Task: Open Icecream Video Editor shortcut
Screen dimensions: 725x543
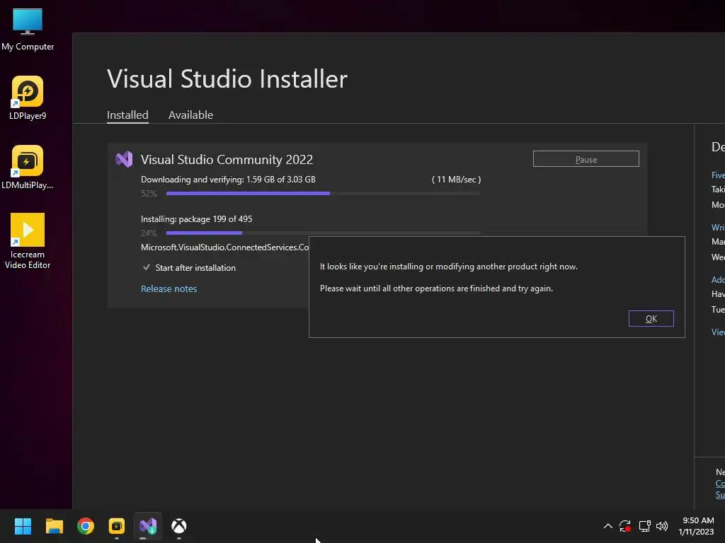Action: click(28, 241)
